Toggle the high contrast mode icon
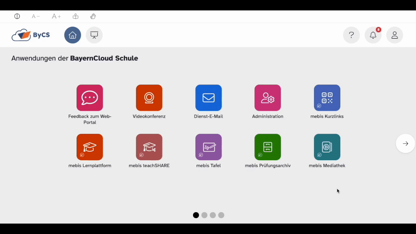The width and height of the screenshot is (416, 234). [x=17, y=16]
